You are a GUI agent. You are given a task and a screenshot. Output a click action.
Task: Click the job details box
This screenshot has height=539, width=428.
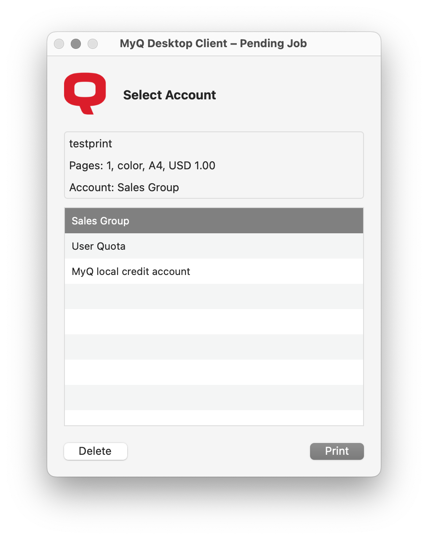click(x=214, y=165)
